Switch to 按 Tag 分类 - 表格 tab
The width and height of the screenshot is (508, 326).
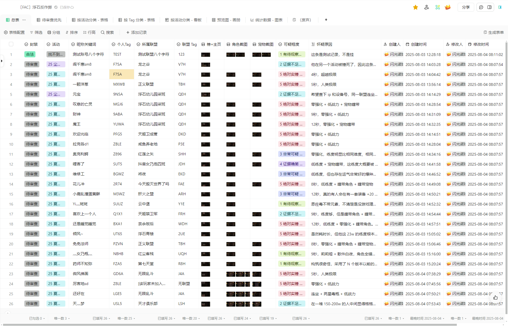137,20
